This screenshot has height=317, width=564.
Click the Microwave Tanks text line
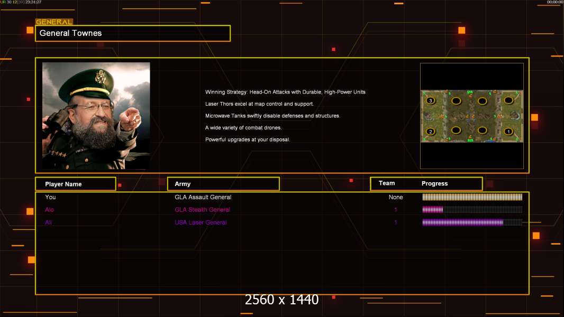(272, 116)
